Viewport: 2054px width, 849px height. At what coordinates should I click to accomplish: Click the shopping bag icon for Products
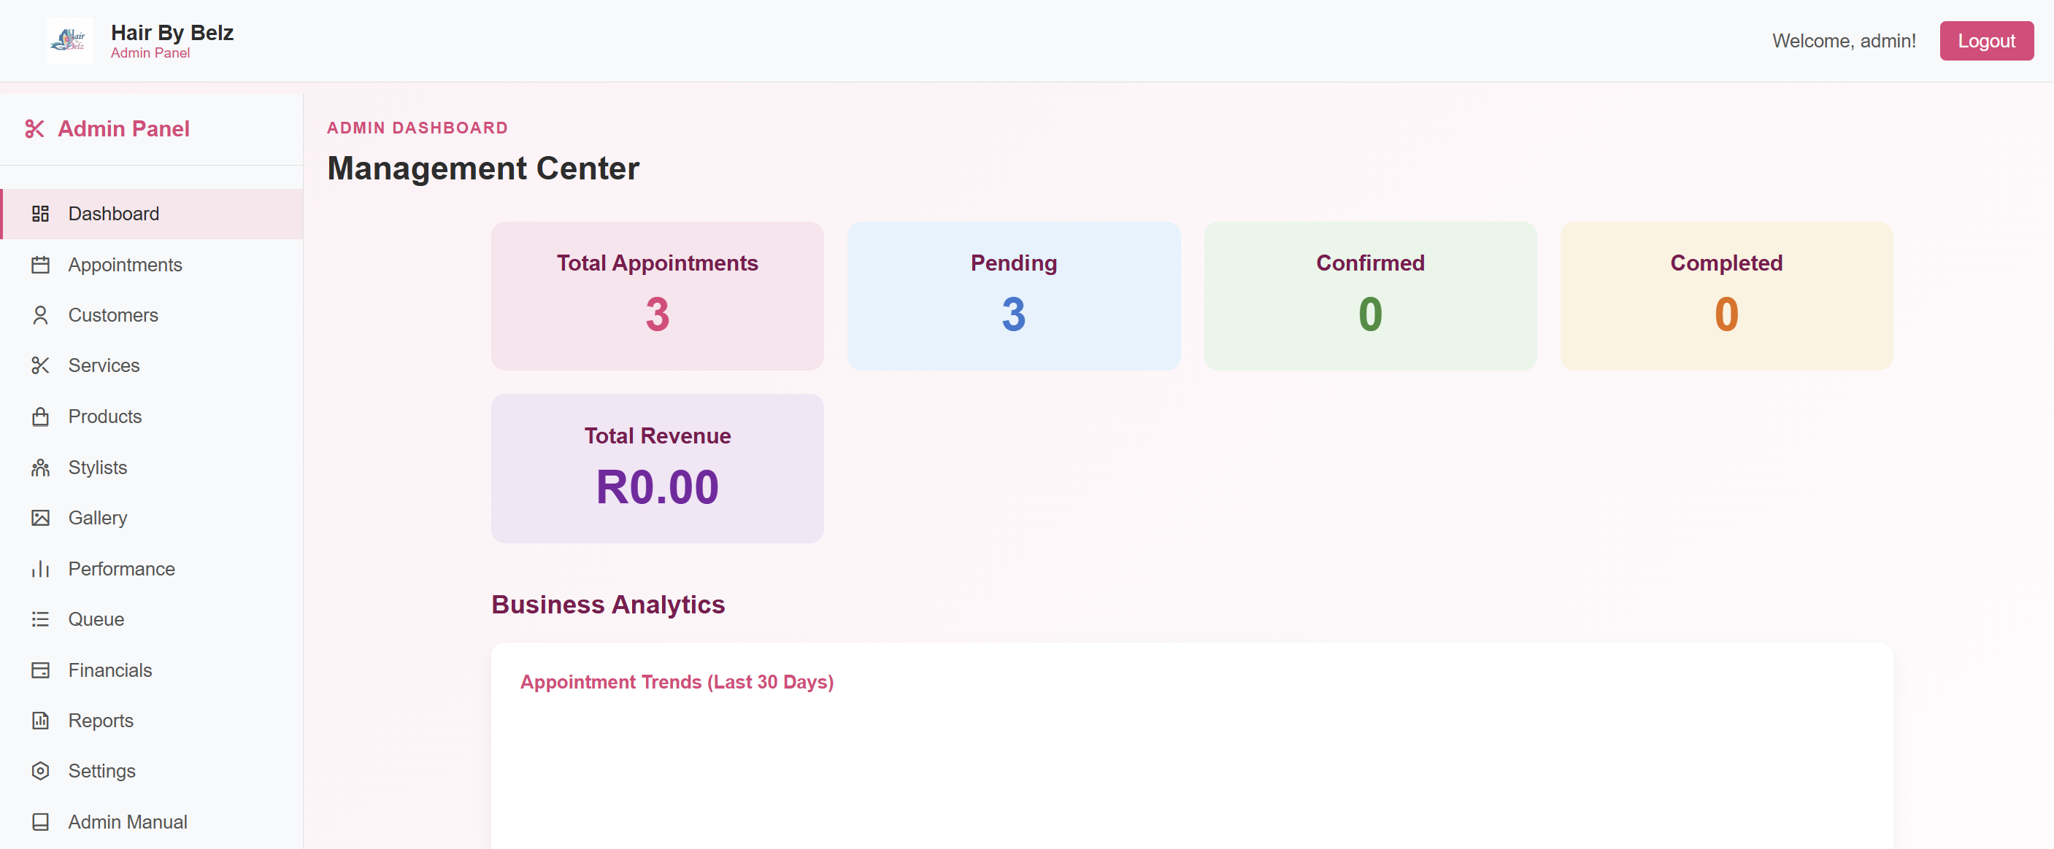click(x=41, y=416)
